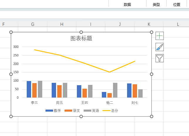Image resolution: width=189 pixels, height=136 pixels.
Task: Select the chart title 图表标题
Action: coord(81,38)
